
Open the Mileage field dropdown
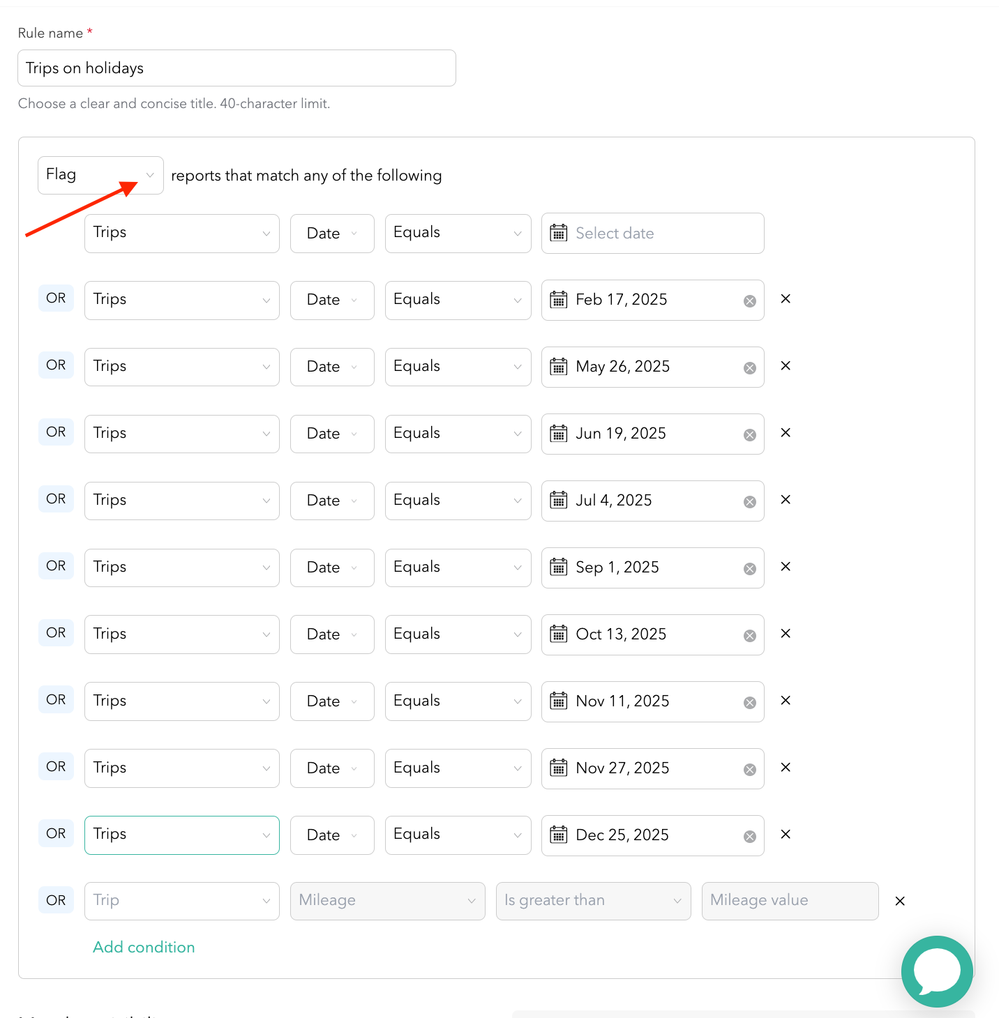(387, 901)
